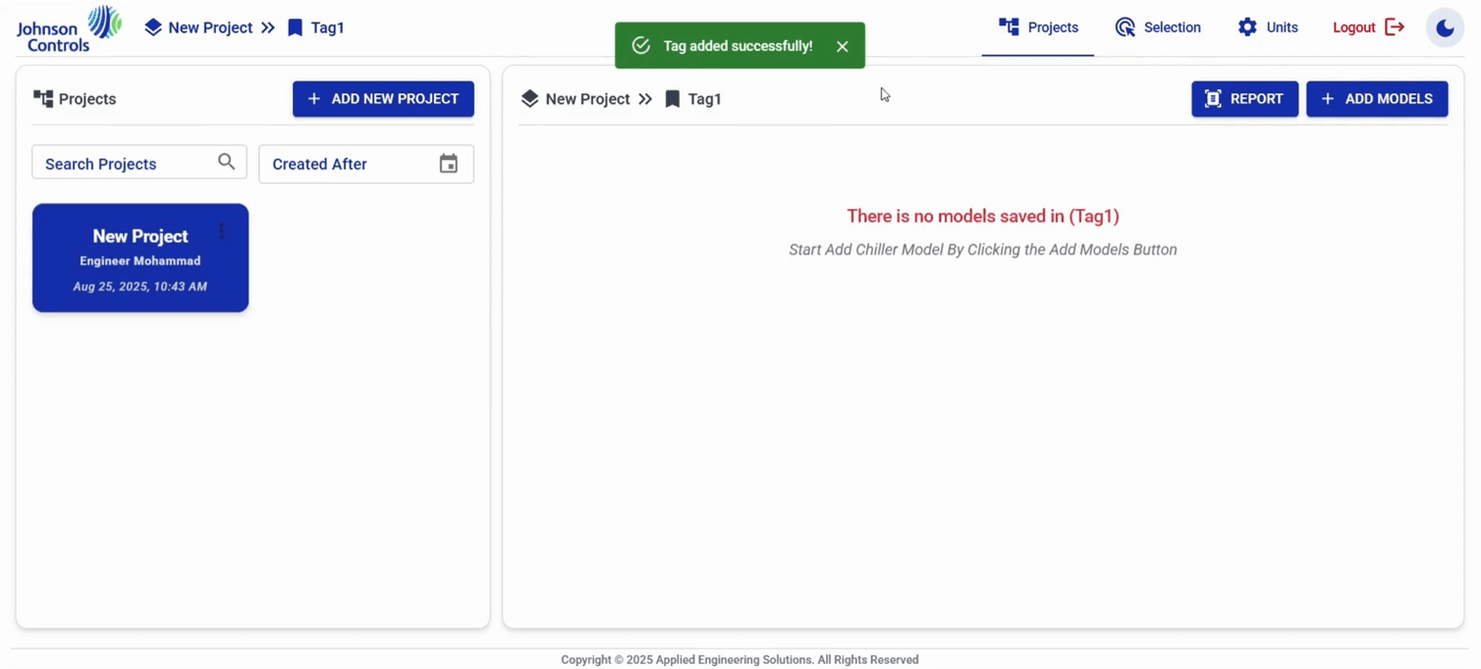Viewport: 1481px width, 669px height.
Task: Open three-dot menu on New Project card
Action: [222, 231]
